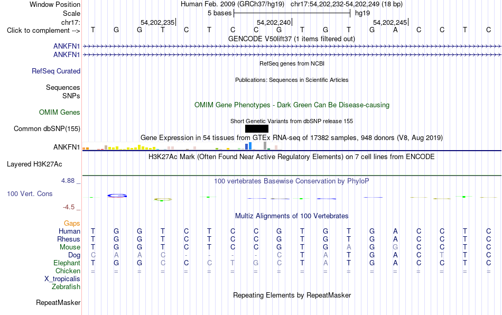Open the Common dbSNP(155) track label

coord(47,128)
